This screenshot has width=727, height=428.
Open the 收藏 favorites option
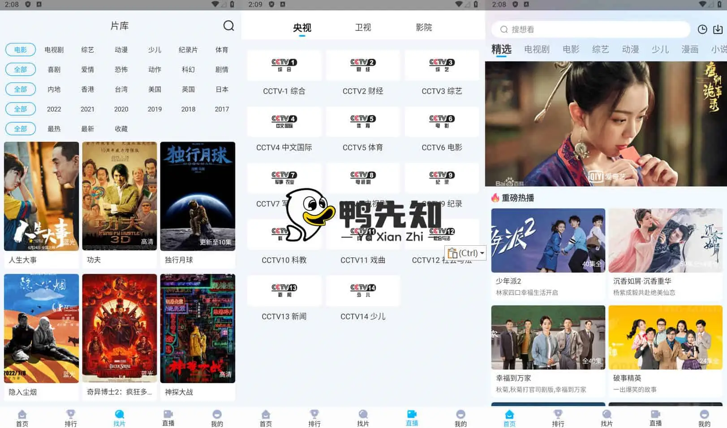[x=121, y=129]
